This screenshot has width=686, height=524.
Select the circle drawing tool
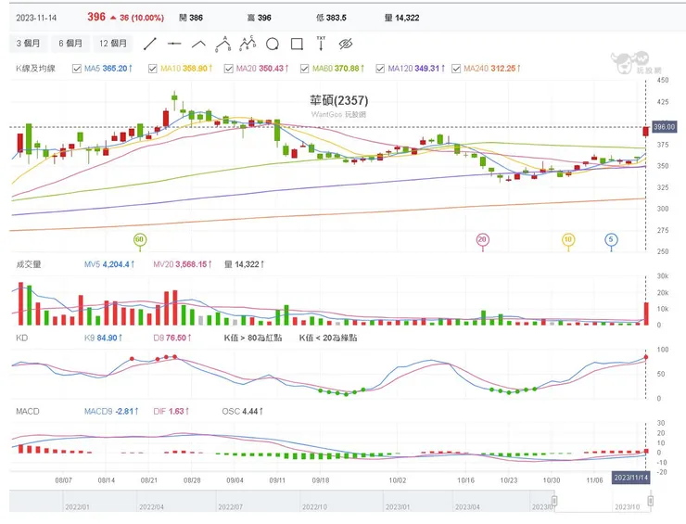(273, 44)
